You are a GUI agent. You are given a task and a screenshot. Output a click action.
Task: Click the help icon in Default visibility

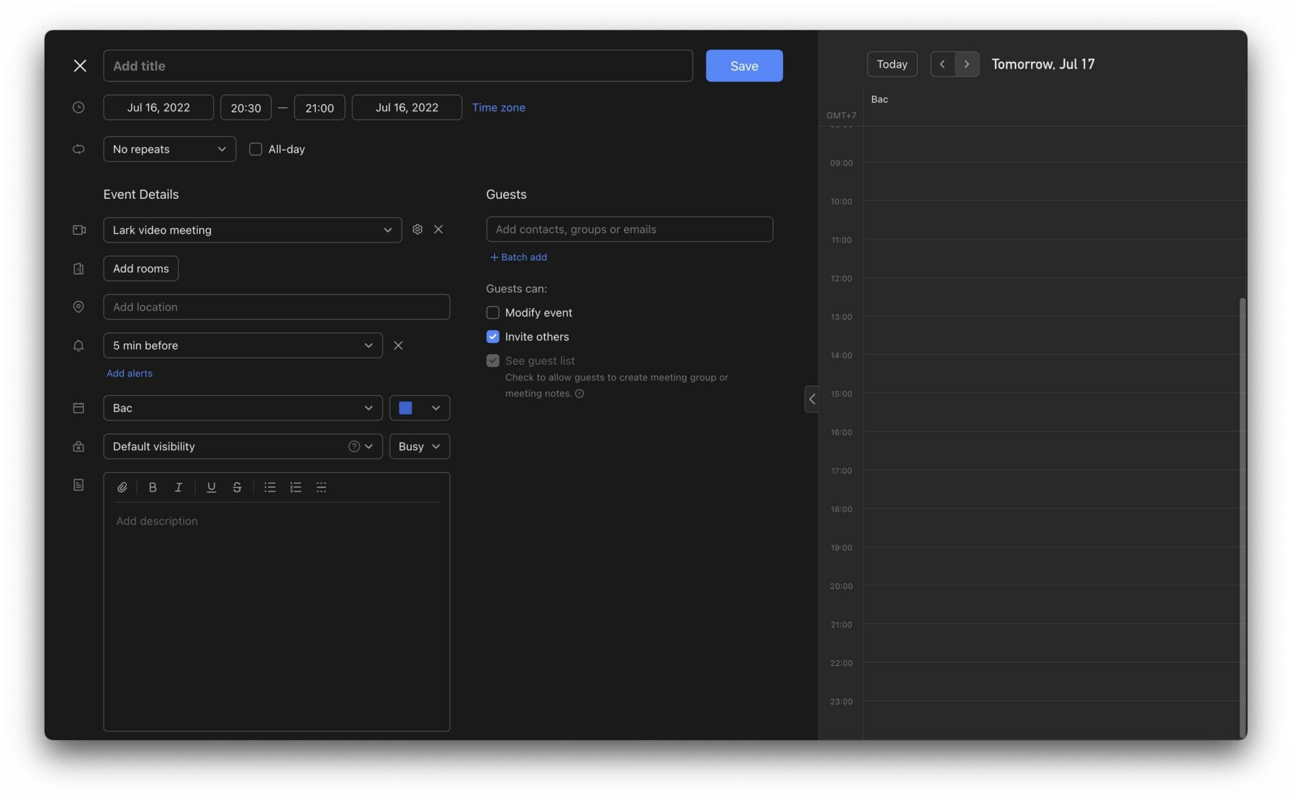(x=354, y=446)
